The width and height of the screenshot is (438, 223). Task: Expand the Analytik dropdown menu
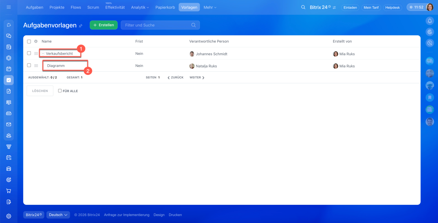click(140, 7)
